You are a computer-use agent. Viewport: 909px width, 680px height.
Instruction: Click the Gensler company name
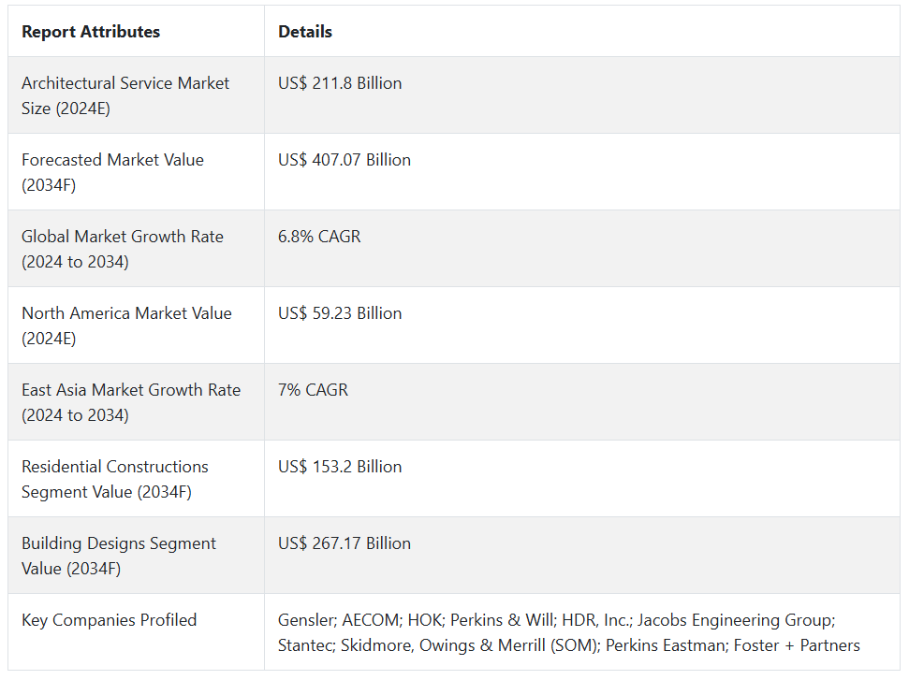click(x=306, y=620)
